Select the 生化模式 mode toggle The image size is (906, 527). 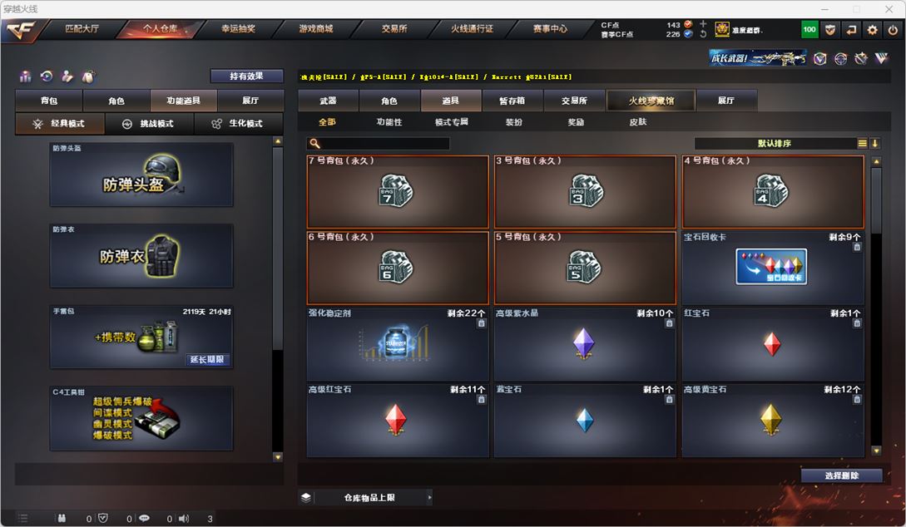[x=238, y=124]
